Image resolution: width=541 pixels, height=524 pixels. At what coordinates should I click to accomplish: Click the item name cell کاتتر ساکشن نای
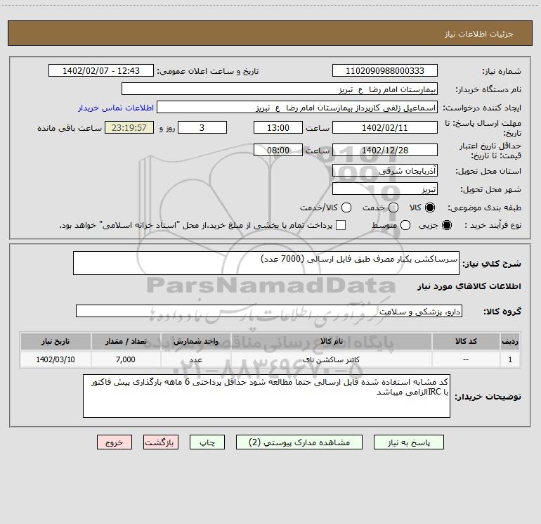pyautogui.click(x=331, y=359)
